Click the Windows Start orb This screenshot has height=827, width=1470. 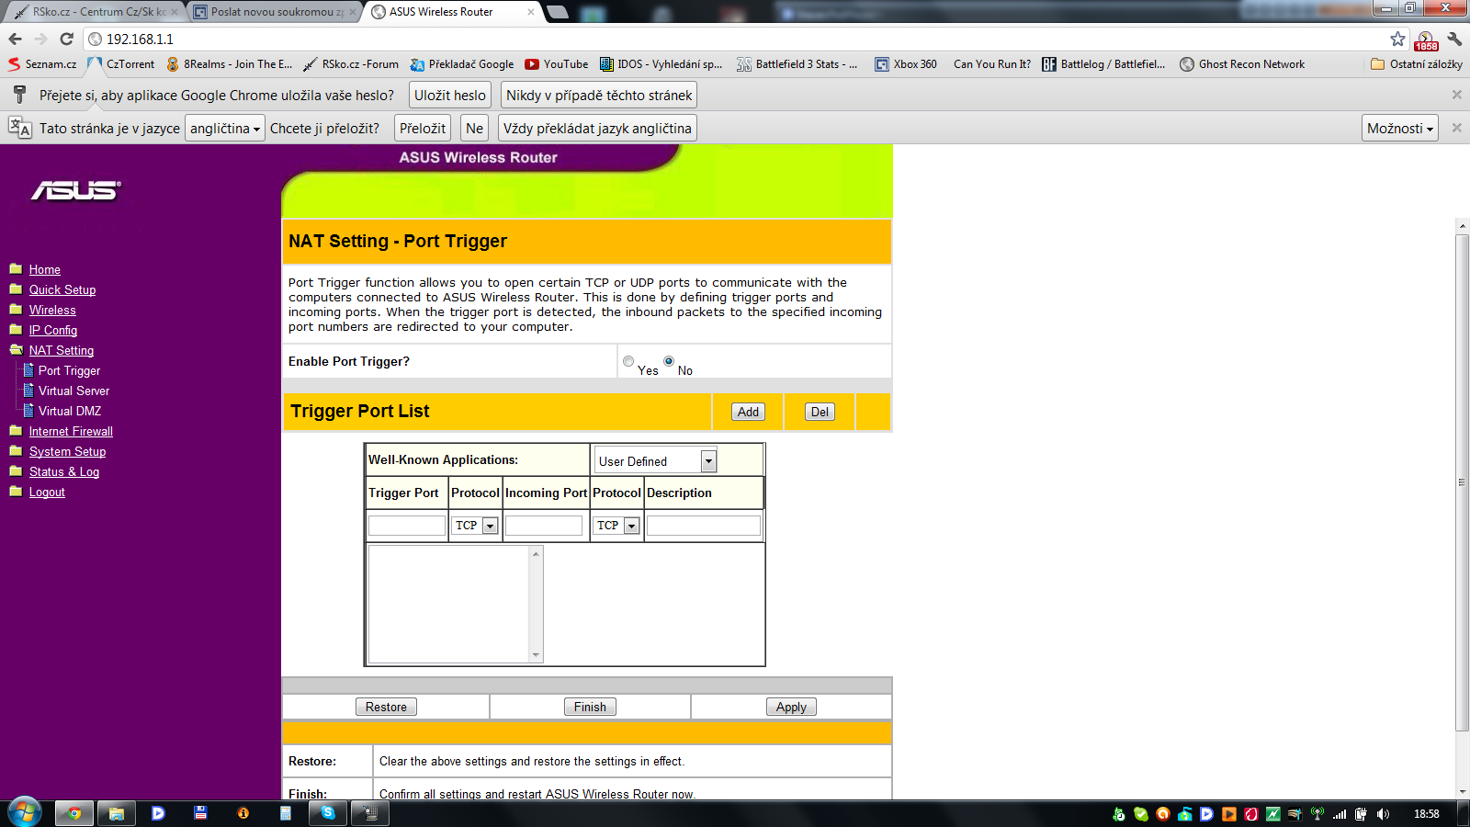24,813
